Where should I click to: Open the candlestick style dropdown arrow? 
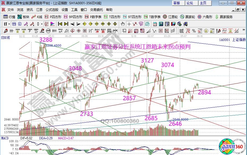coord(42,24)
